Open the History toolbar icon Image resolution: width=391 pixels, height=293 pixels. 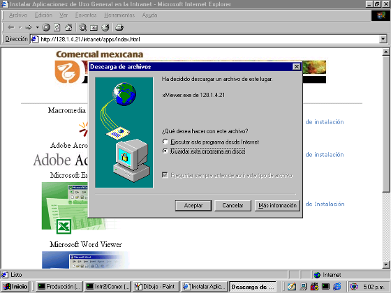(x=105, y=27)
